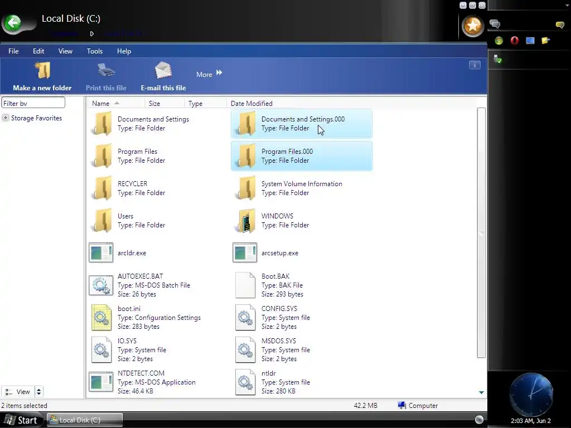Sort by the Size column header

(x=164, y=103)
